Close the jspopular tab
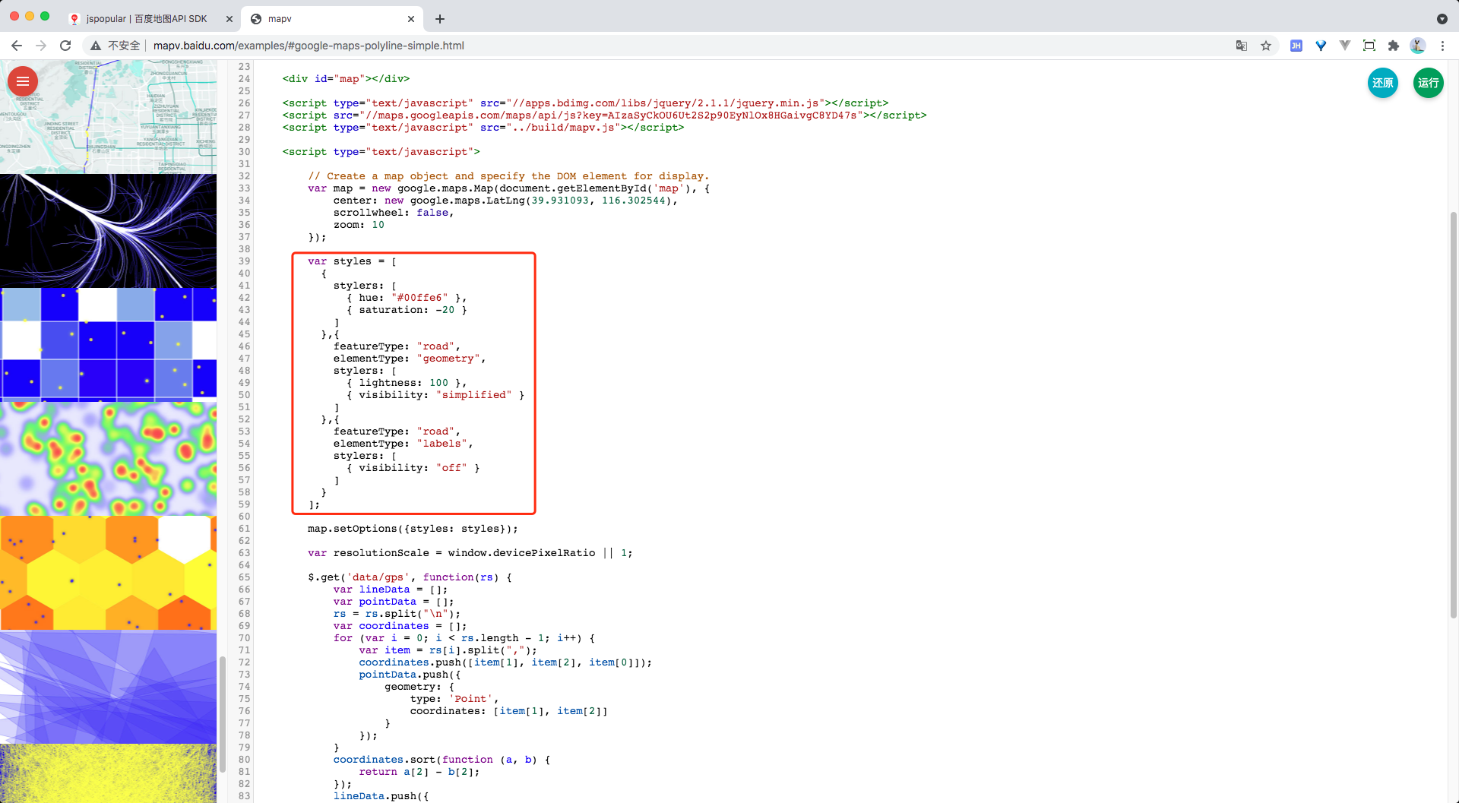 click(x=229, y=19)
